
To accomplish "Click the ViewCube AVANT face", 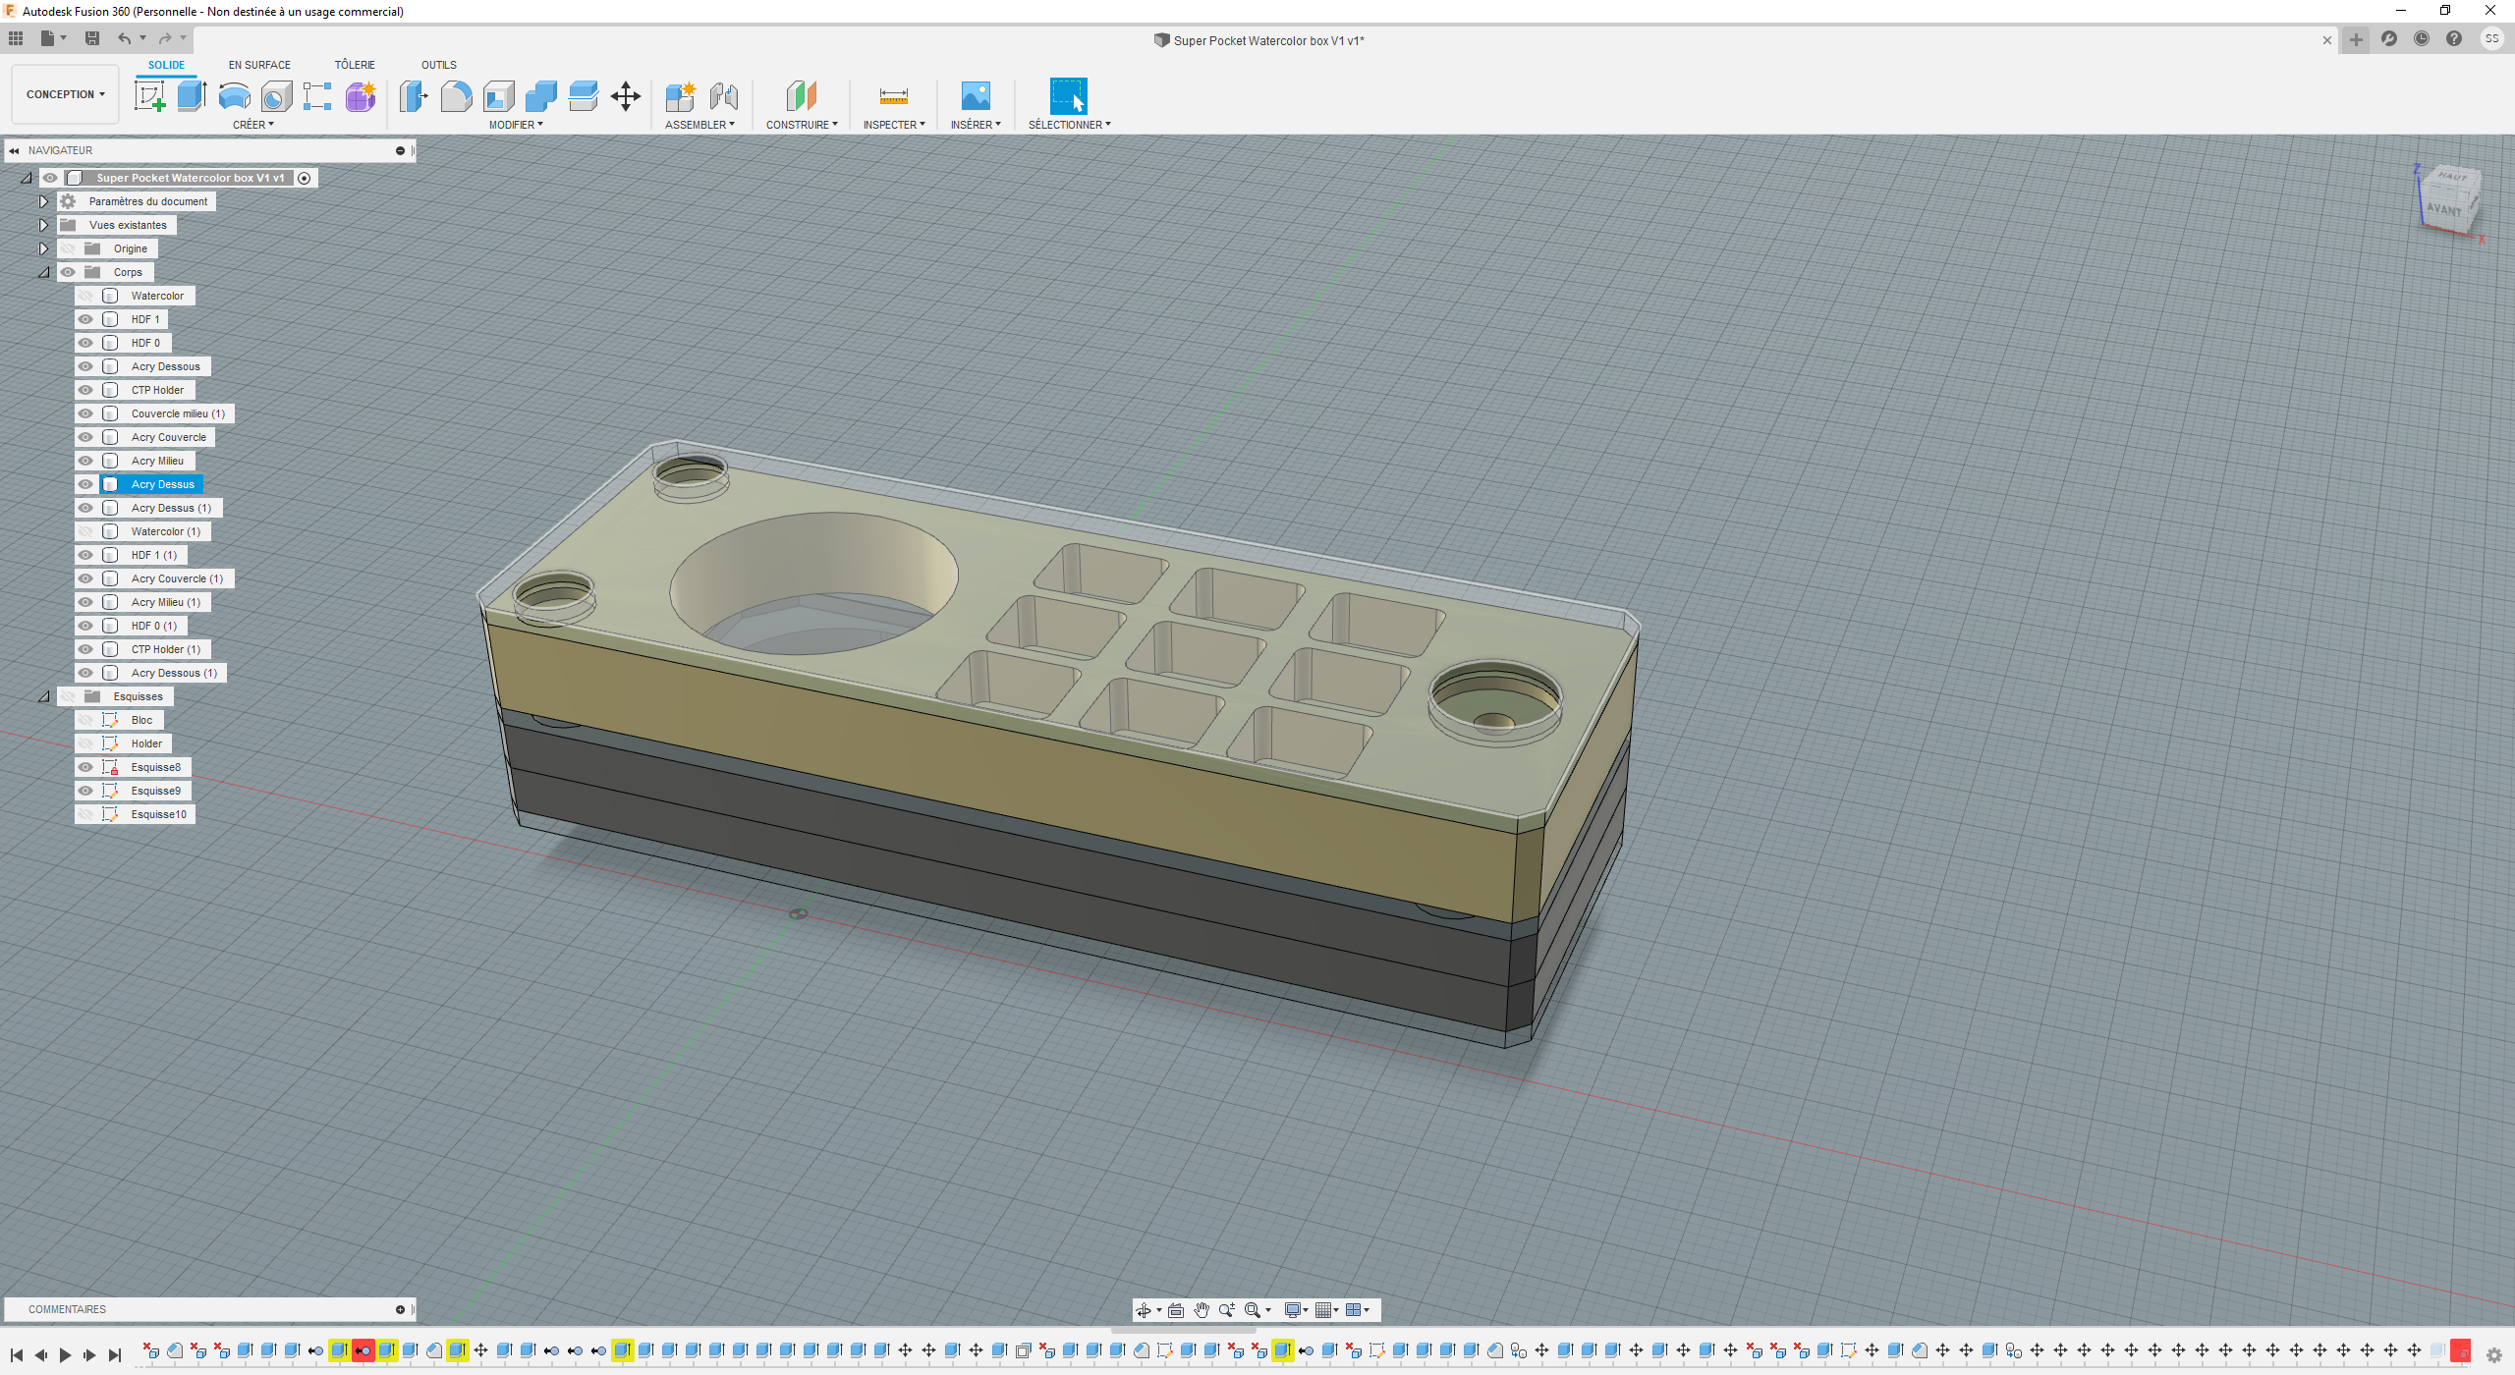I will (2444, 209).
